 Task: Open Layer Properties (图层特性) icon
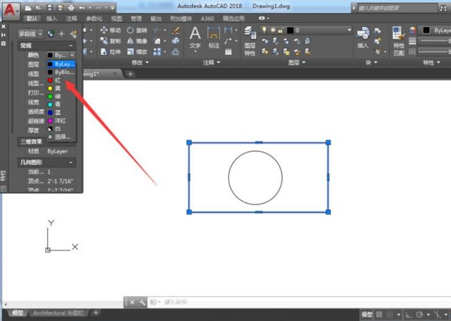click(250, 41)
